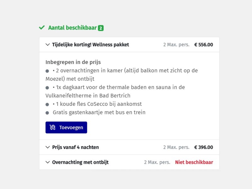Screen dimensions: 252x189
Task: Click the chevron icon beside Prijs vanaf 4 nachten
Action: 48,147
